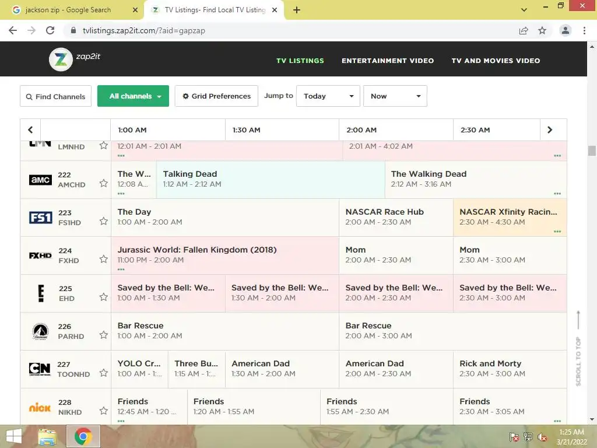Bookmark this page with the star icon
The image size is (597, 448).
tap(542, 30)
